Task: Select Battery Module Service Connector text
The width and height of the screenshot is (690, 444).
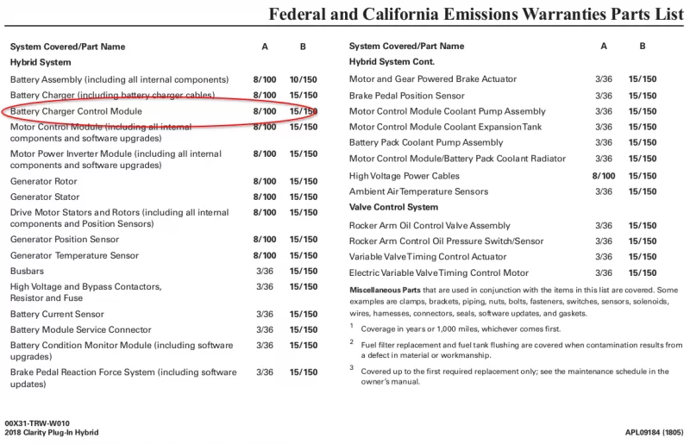Action: [x=80, y=329]
